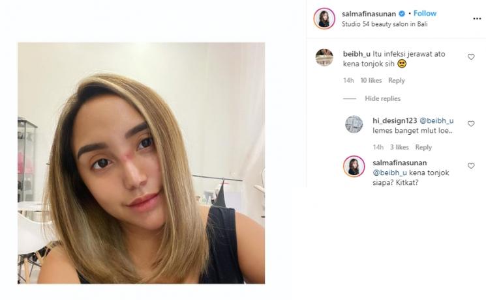The width and height of the screenshot is (486, 300).
Task: Open beibh_u username link
Action: click(x=356, y=54)
